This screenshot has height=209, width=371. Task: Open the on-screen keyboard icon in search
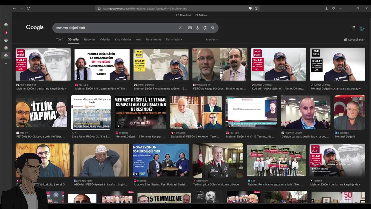click(x=190, y=28)
